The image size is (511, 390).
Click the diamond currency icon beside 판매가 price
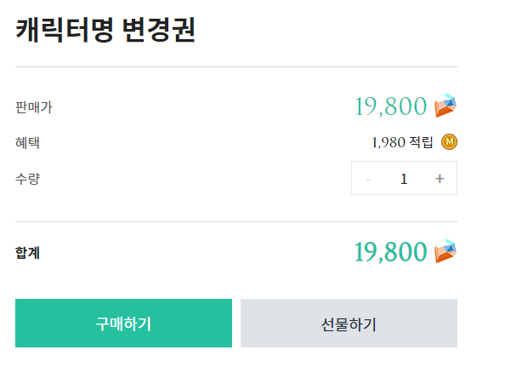446,106
